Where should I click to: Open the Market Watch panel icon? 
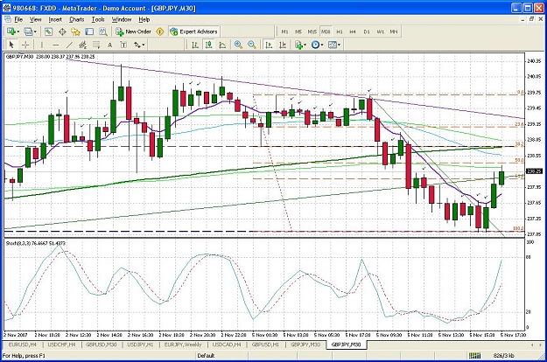click(x=48, y=31)
